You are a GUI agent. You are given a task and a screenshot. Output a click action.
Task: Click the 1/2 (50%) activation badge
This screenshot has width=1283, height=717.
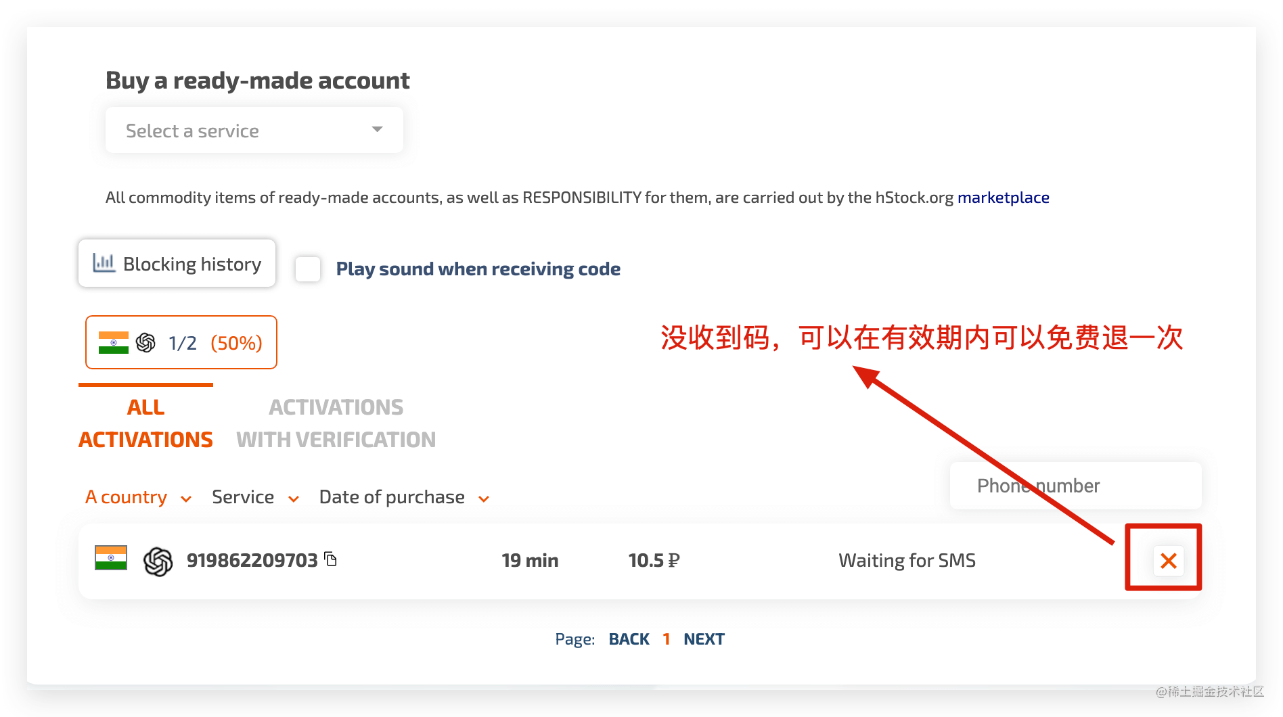181,342
